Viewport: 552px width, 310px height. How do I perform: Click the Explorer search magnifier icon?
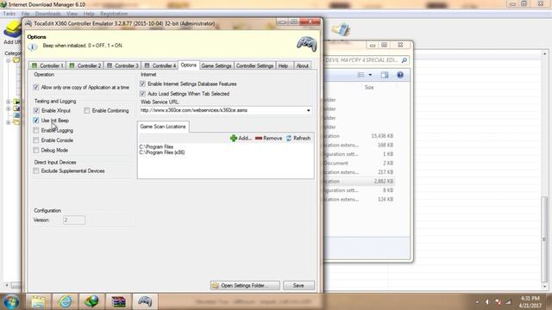pyautogui.click(x=405, y=60)
